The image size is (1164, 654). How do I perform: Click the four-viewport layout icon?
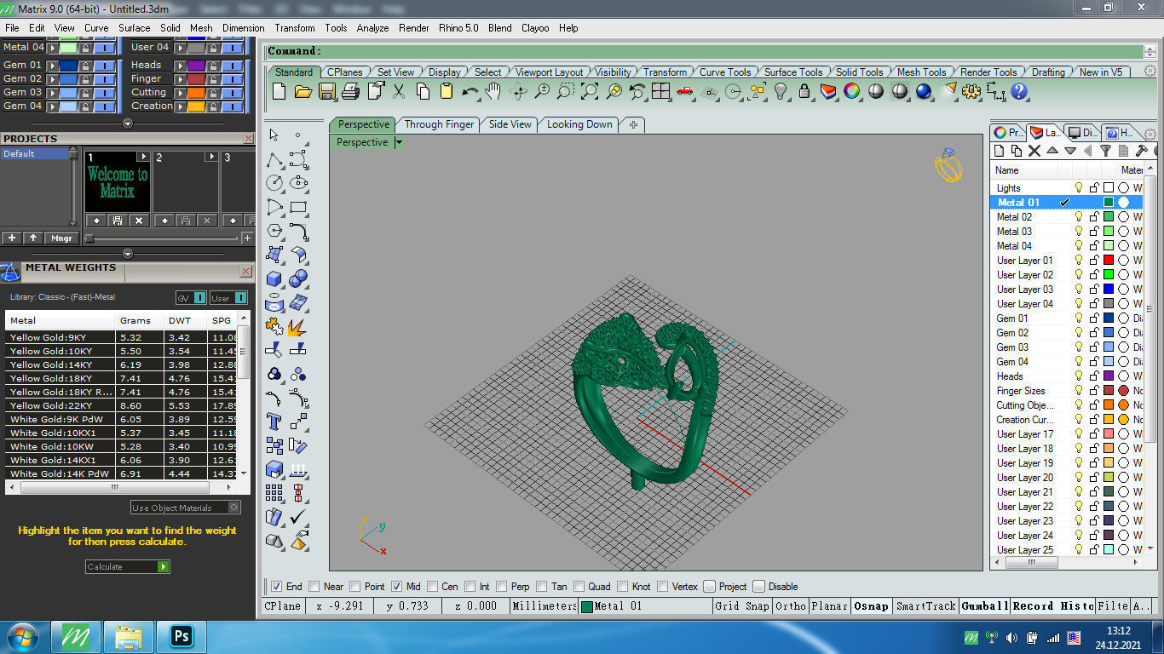coord(661,91)
